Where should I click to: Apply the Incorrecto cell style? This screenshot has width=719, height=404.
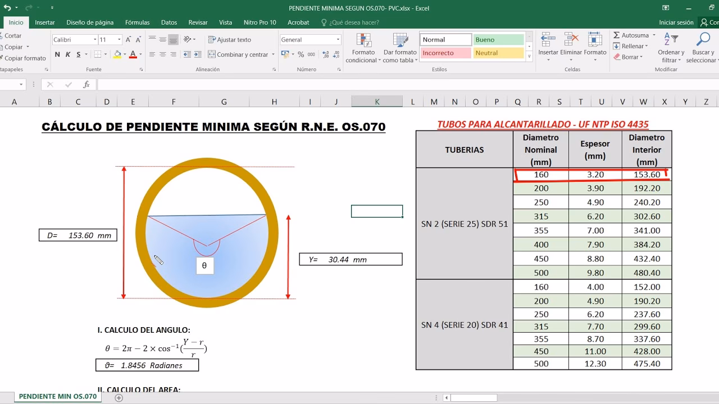[x=445, y=53]
